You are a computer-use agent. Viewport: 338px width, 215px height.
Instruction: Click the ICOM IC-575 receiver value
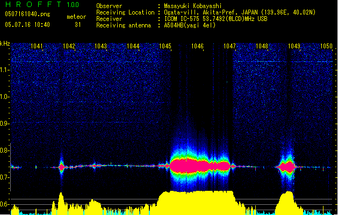pyautogui.click(x=215, y=19)
